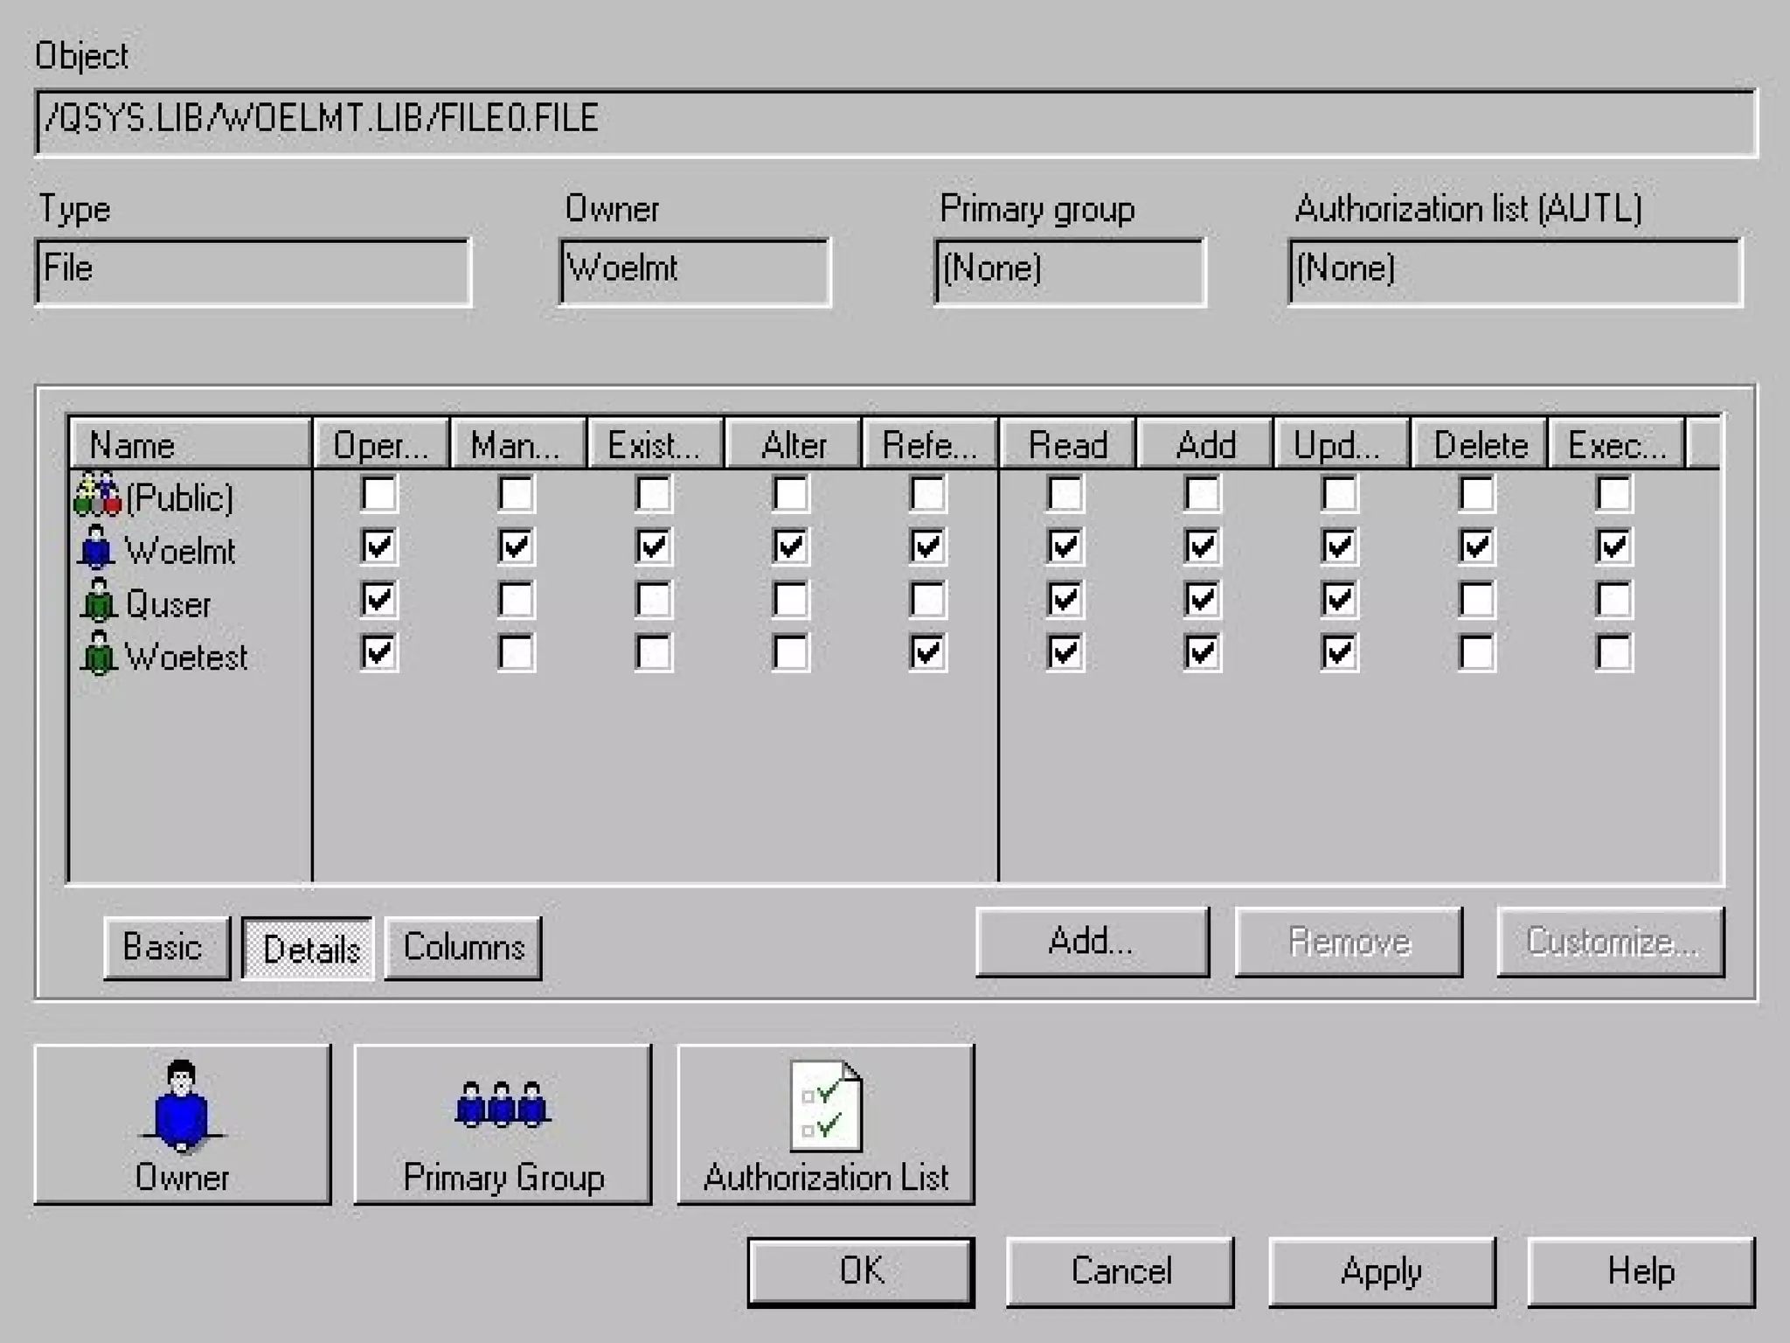Switch to Basic permissions view
The width and height of the screenshot is (1790, 1343).
164,948
